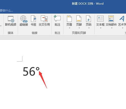Open the footer (页脚) menu icon
The image size is (126, 109).
pos(79,19)
